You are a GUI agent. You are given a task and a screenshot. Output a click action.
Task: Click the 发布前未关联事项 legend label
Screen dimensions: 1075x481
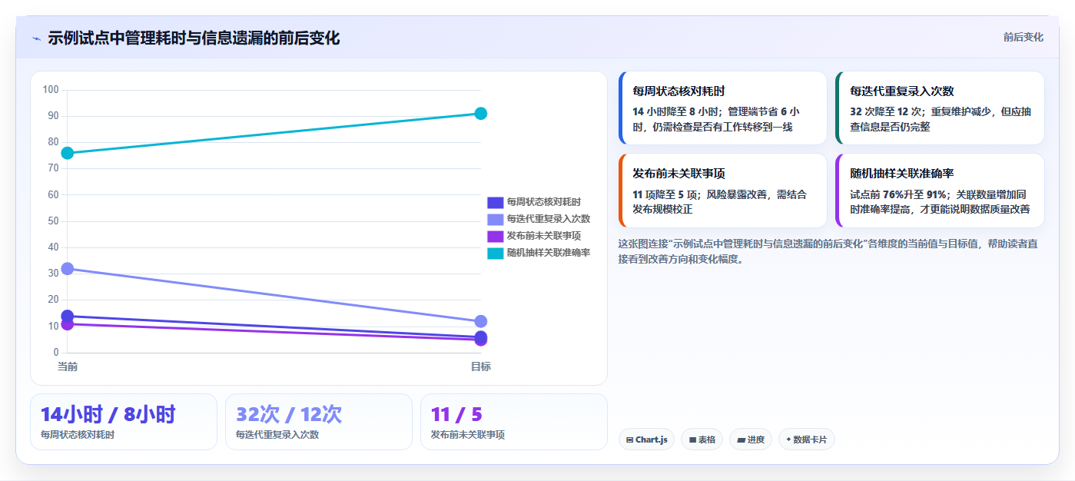544,236
